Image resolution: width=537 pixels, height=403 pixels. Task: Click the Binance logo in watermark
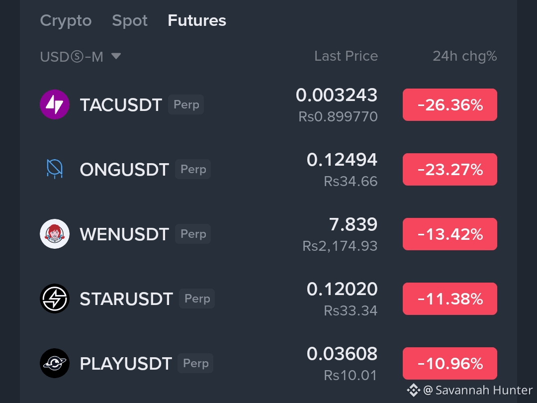click(413, 390)
